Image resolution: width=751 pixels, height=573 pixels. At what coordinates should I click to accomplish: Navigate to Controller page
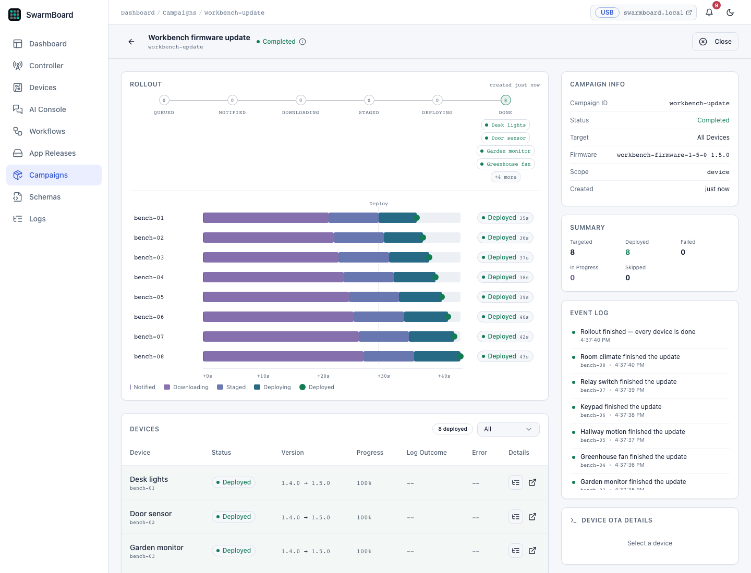54,66
